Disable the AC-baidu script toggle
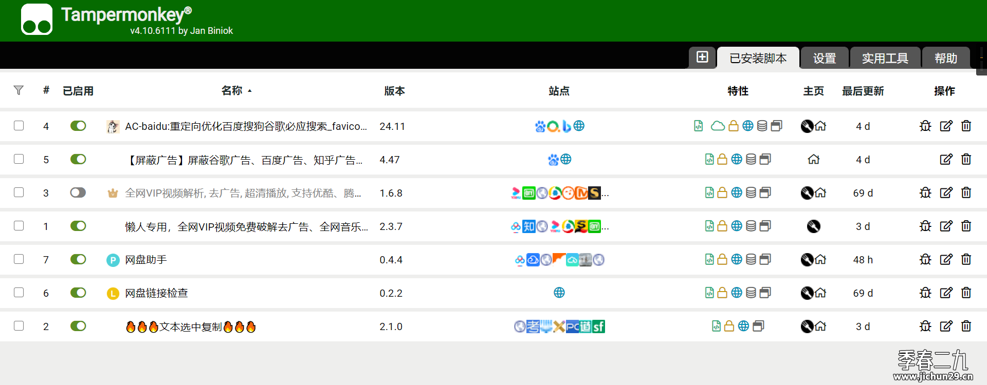 coord(78,126)
